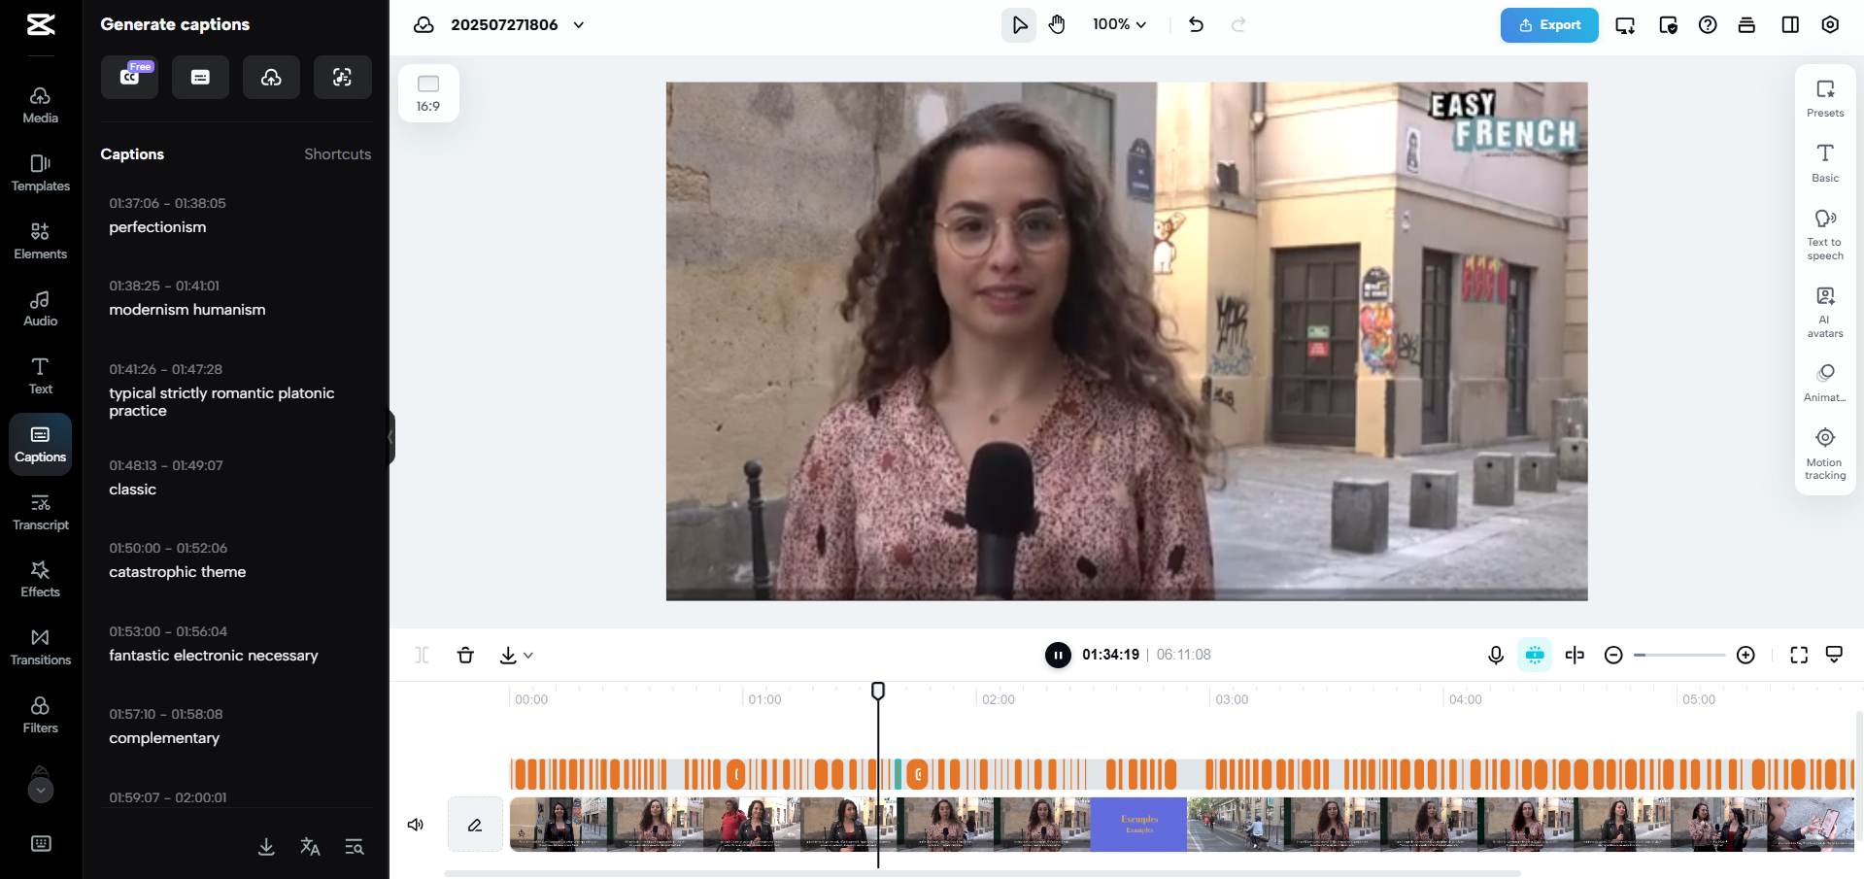Click the Export button

click(x=1548, y=24)
